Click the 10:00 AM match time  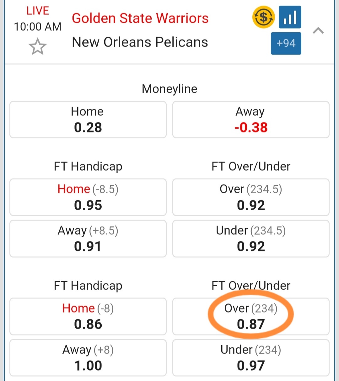click(x=38, y=27)
